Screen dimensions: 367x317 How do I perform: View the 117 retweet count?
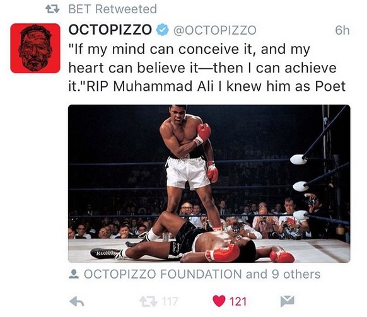click(170, 301)
